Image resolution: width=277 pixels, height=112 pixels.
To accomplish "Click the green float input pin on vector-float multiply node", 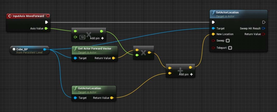I will [x=137, y=55].
